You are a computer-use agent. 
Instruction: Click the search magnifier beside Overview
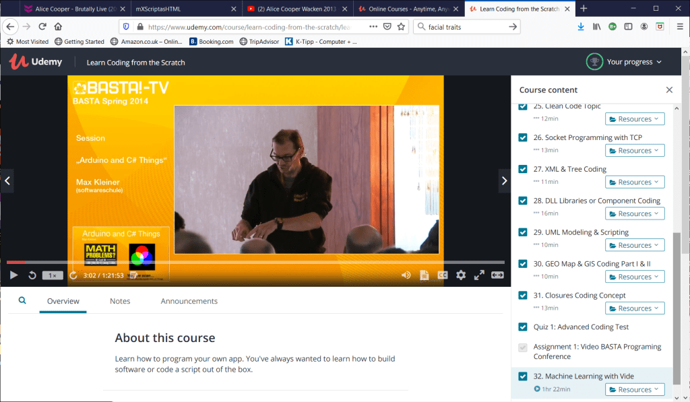[x=22, y=301]
